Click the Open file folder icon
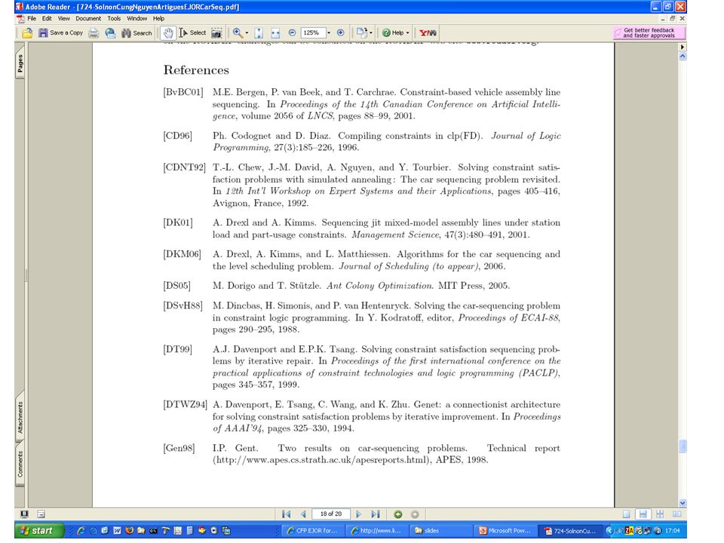This screenshot has height=543, width=724. (27, 32)
